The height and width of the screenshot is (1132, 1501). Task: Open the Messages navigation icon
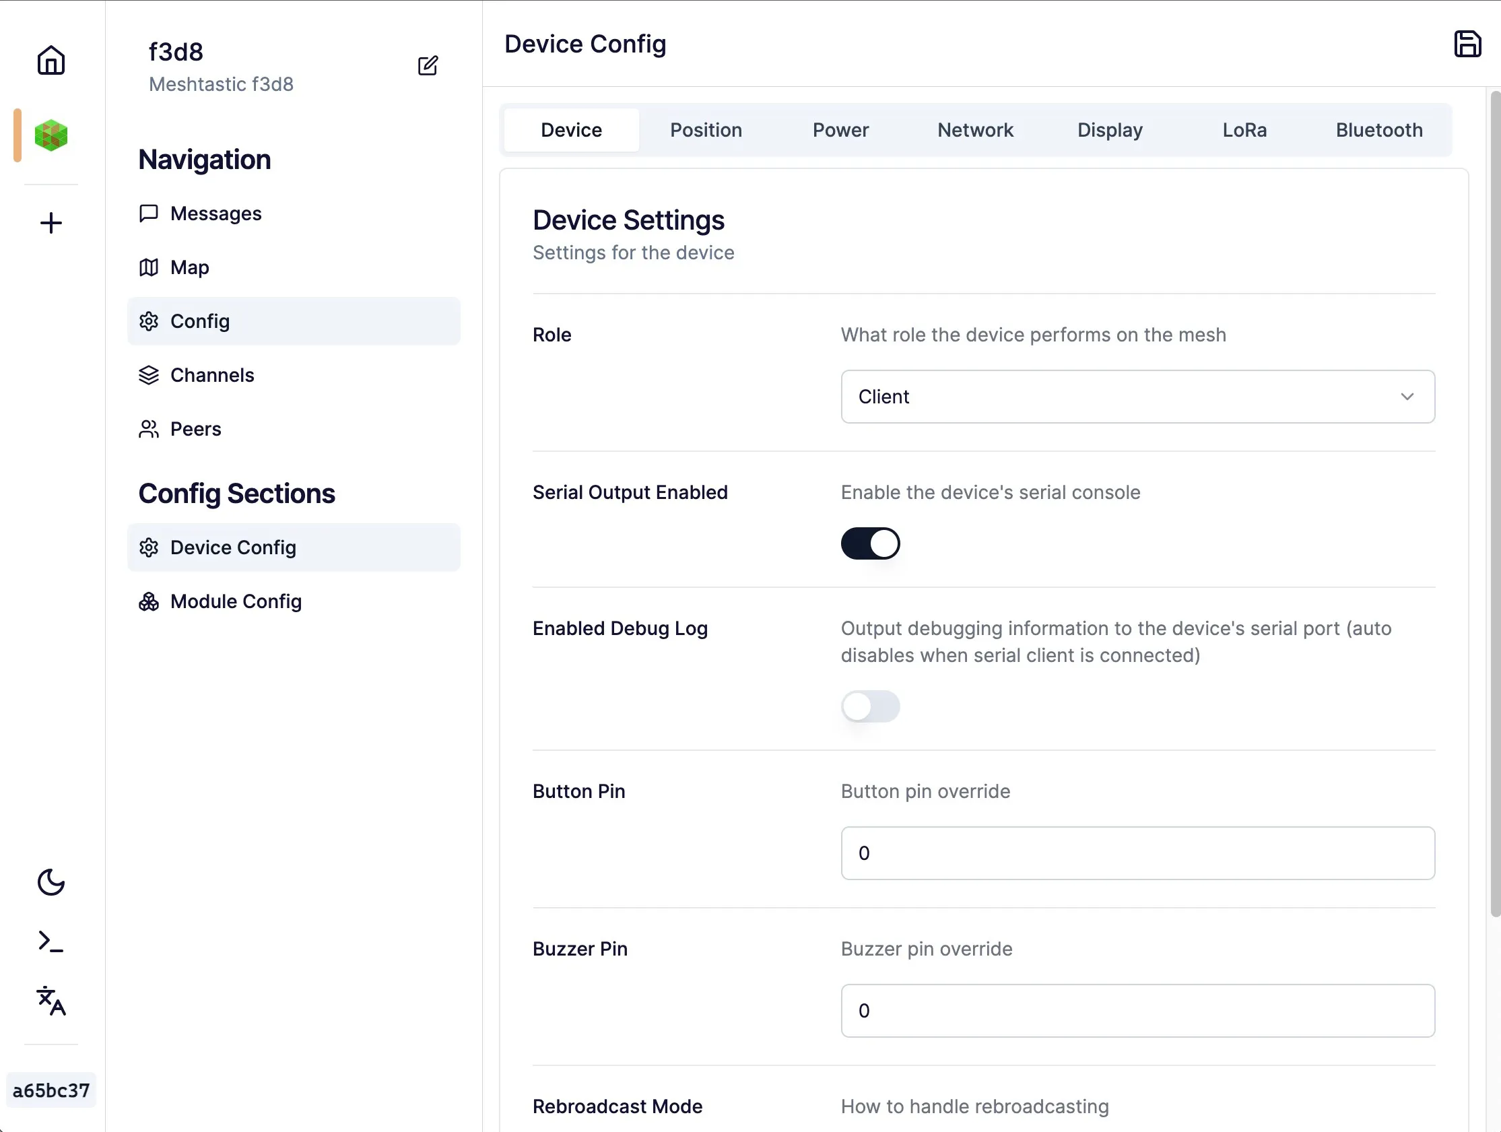tap(149, 213)
